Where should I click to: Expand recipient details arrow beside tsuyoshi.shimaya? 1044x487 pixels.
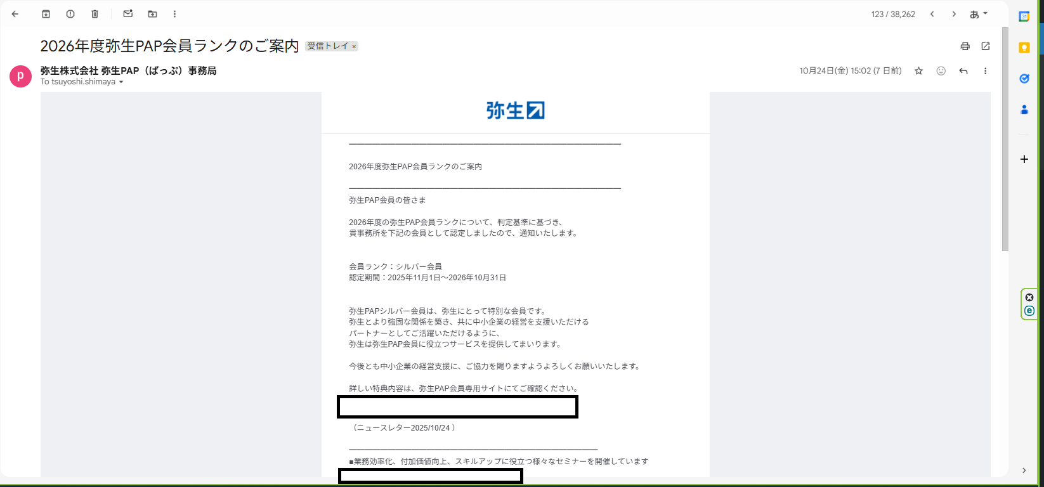pyautogui.click(x=121, y=82)
